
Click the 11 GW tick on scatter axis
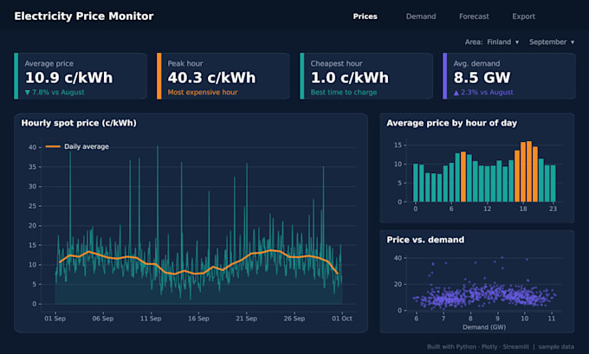click(x=551, y=319)
